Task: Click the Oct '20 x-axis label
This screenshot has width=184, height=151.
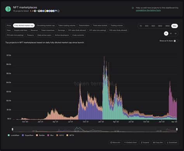Action: pos(25,121)
